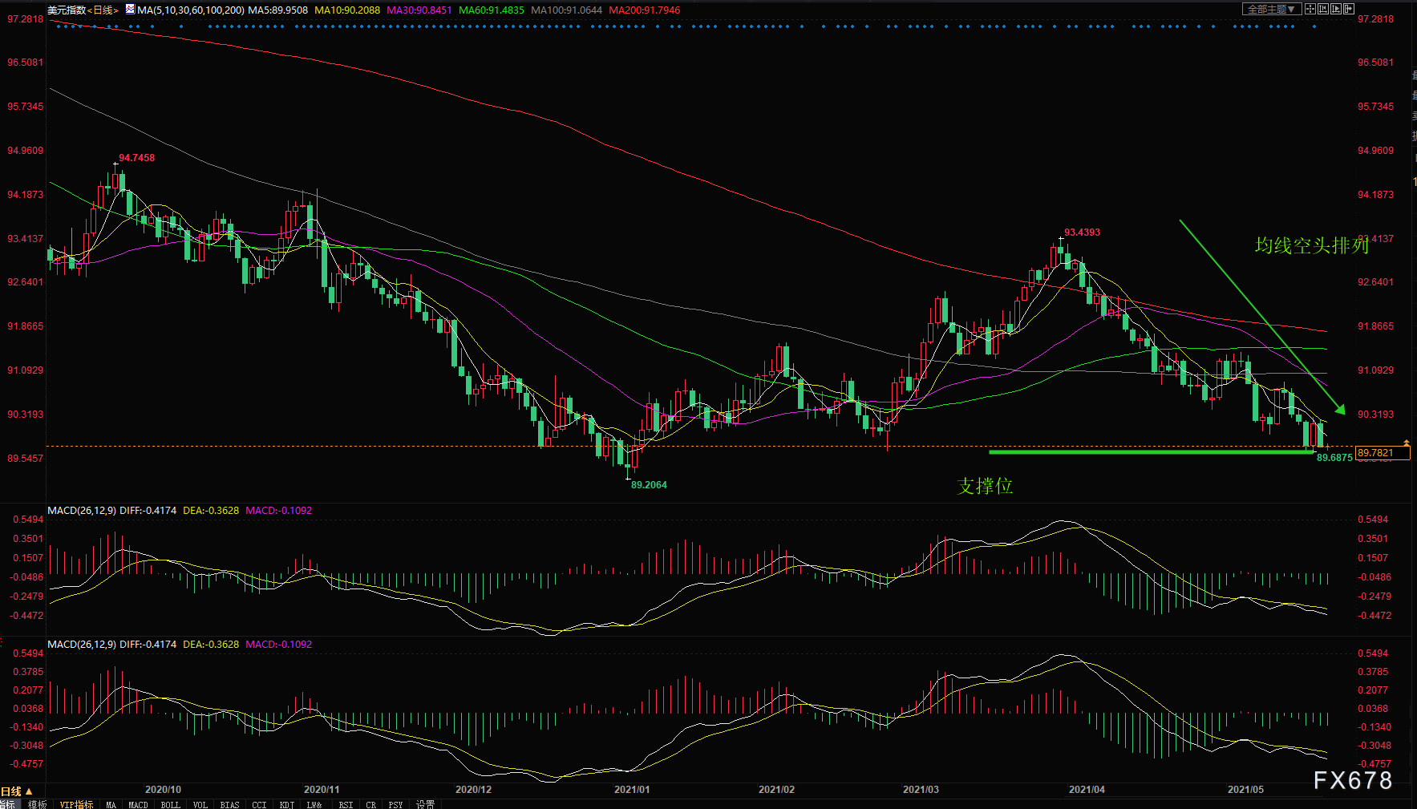Click the MA indicator settings icon
Viewport: 1417px width, 809px height.
tap(130, 10)
